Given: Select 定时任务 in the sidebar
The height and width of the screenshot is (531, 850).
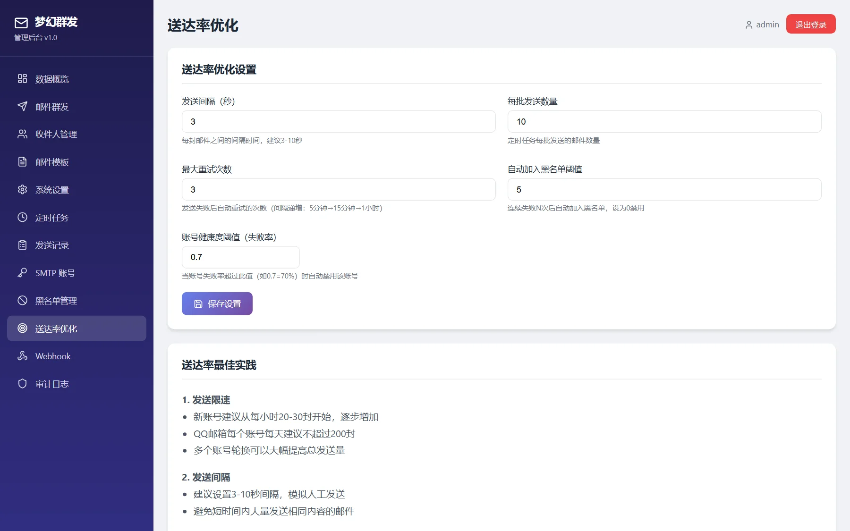Looking at the screenshot, I should click(76, 218).
